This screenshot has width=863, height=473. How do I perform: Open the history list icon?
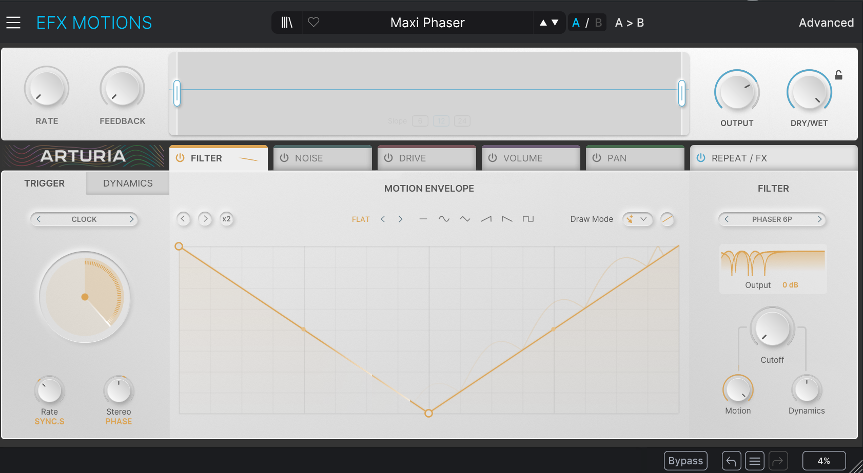(x=754, y=461)
